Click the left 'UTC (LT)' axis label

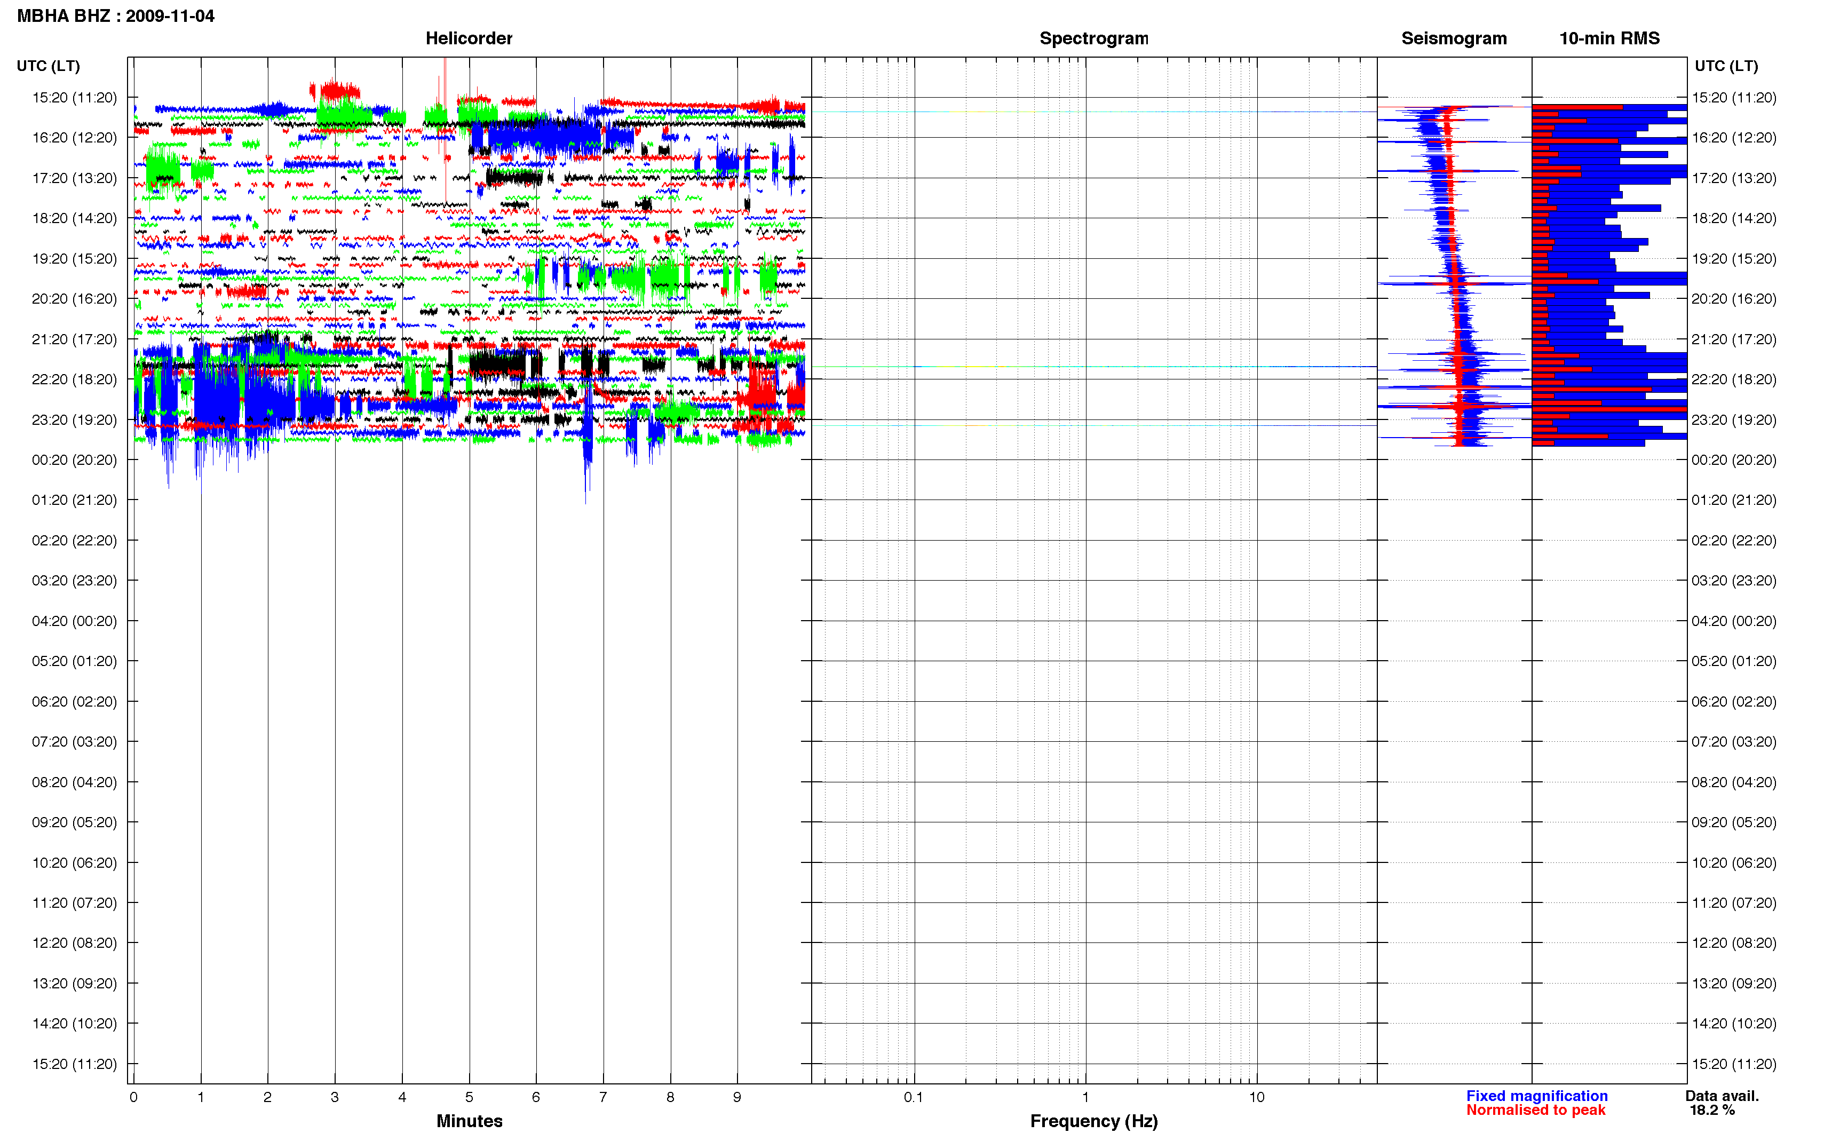click(x=48, y=66)
